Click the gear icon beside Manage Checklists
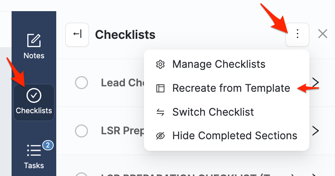Screen dimensions: 335x176 point(160,64)
